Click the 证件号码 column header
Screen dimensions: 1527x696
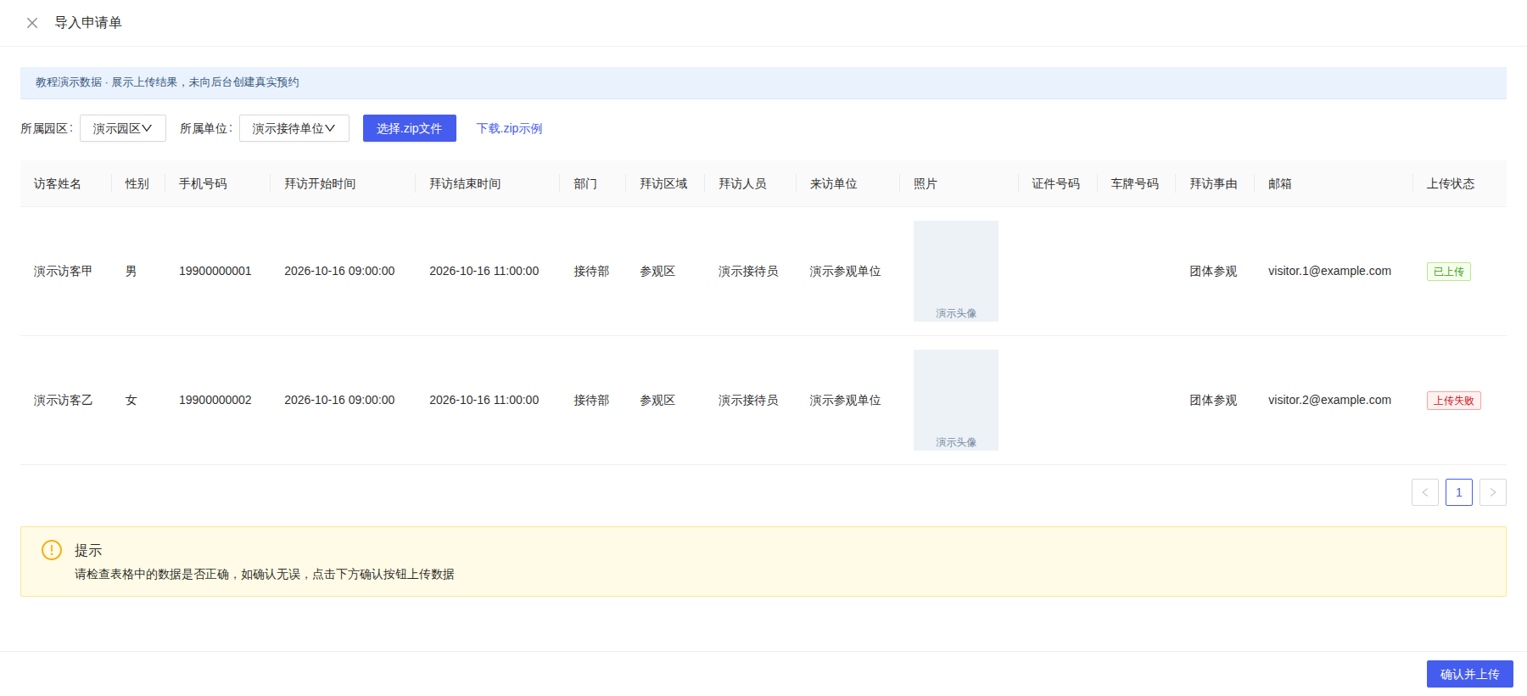click(x=1056, y=183)
